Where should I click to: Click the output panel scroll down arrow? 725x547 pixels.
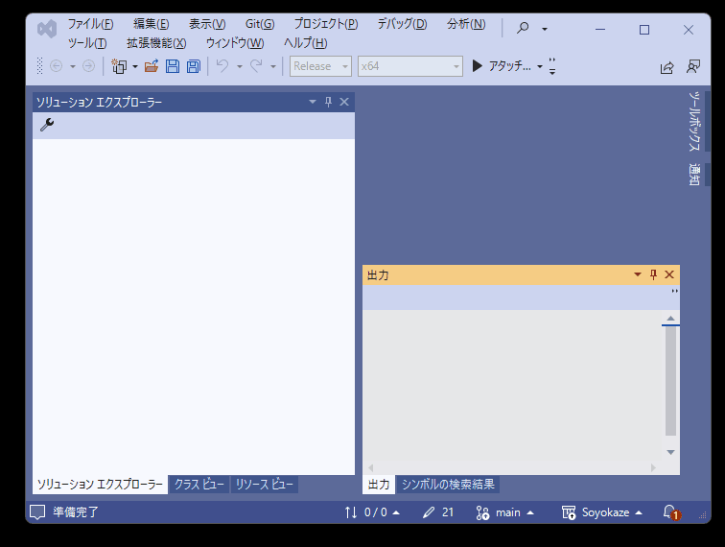(x=670, y=452)
